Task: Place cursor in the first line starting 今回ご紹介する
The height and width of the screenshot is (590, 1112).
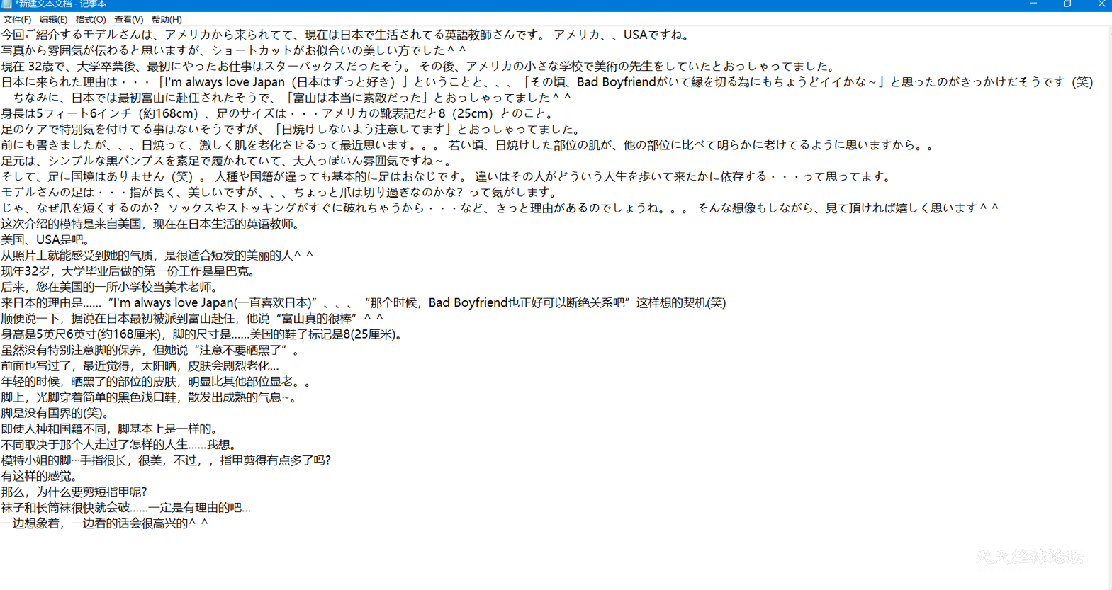Action: point(213,35)
